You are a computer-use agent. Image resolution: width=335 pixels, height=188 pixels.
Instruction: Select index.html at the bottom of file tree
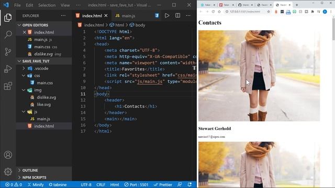(44, 126)
